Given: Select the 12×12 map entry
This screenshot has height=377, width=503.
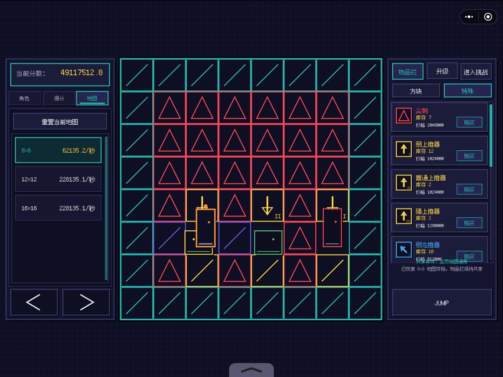Looking at the screenshot, I should point(58,179).
